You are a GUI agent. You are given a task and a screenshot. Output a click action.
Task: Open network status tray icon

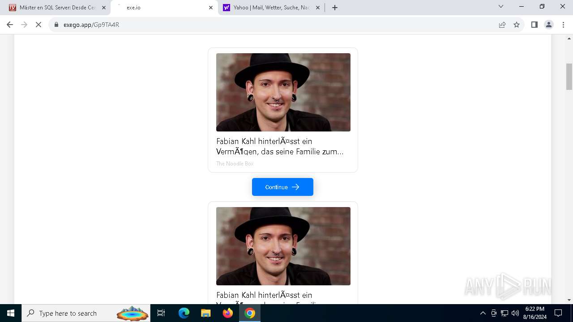505,313
